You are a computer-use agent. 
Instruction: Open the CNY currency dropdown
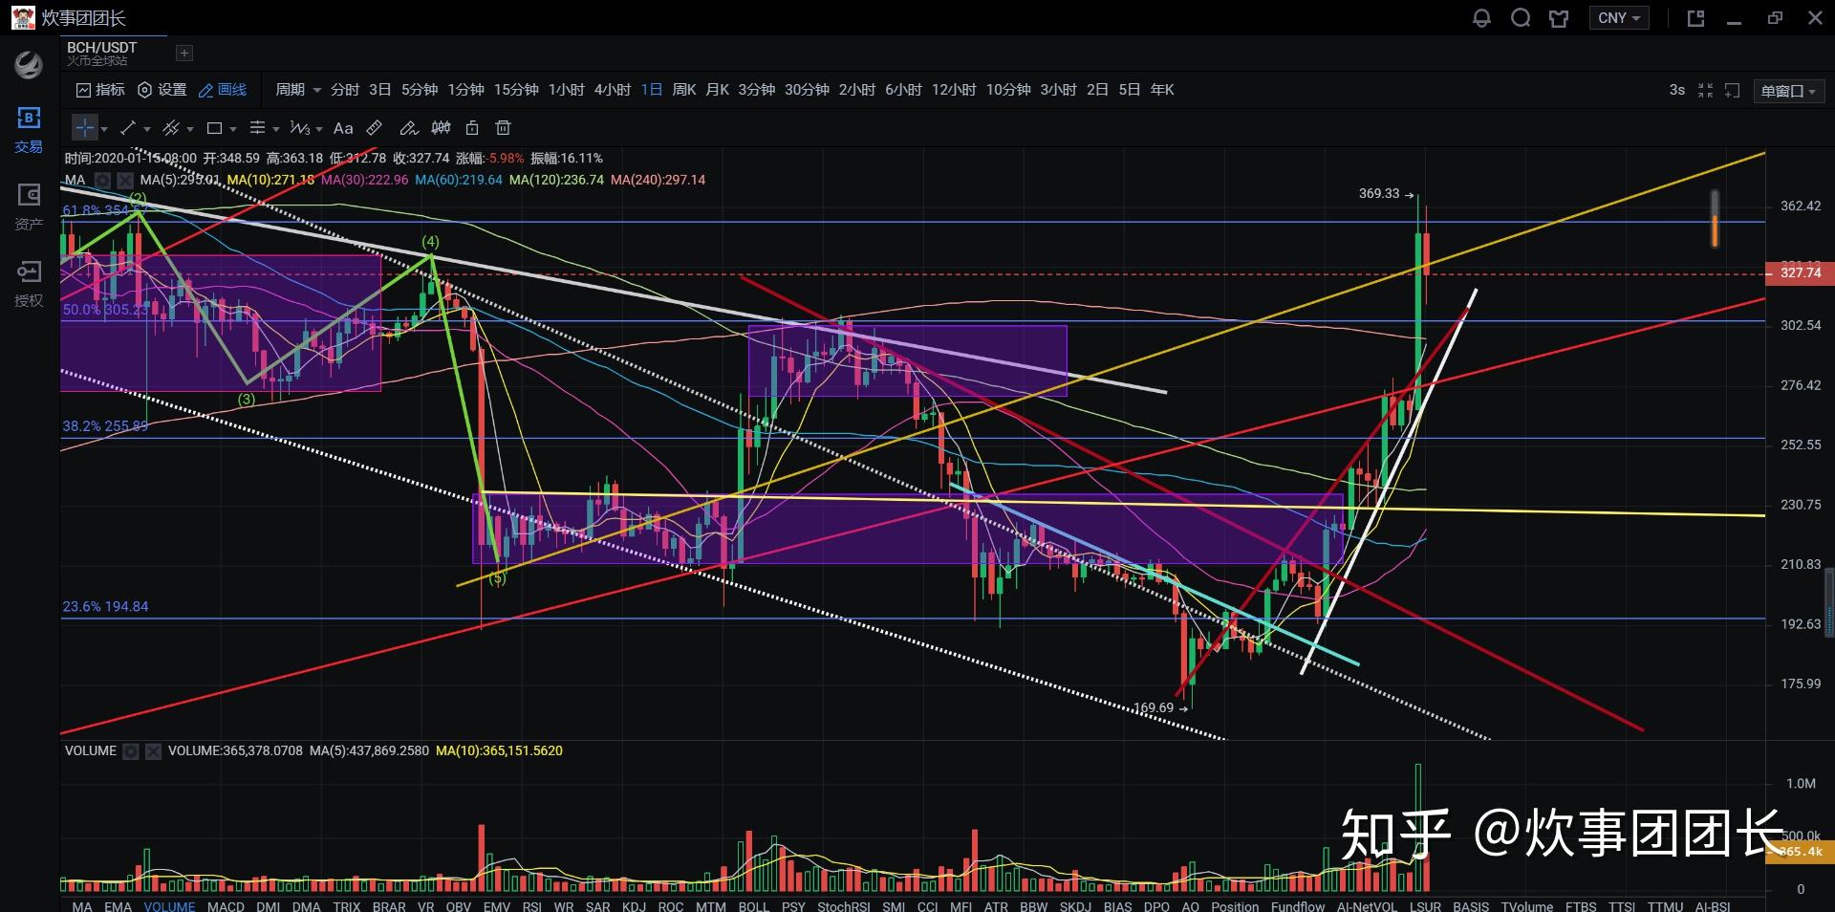coord(1619,18)
